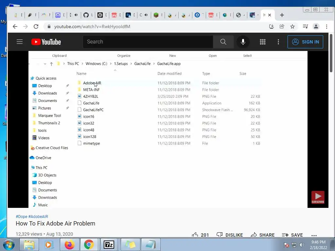Go forward in Chrome history
Viewport: 335px width, 251px height.
pyautogui.click(x=26, y=26)
